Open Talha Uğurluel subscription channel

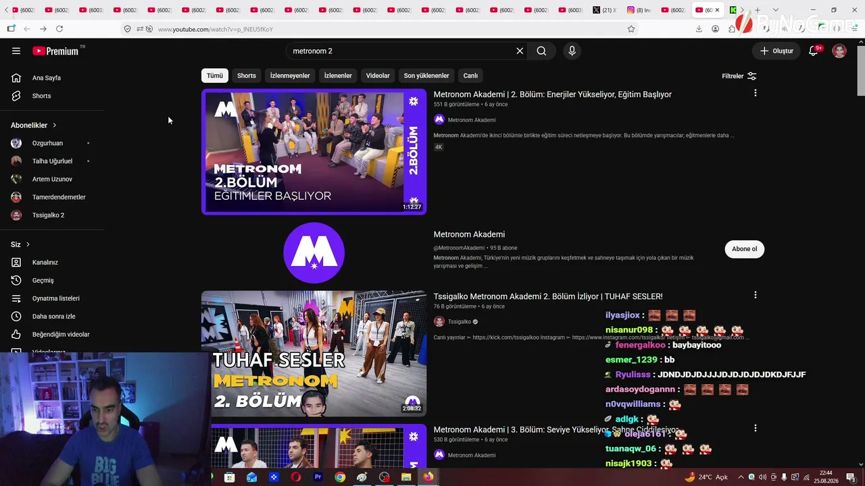pyautogui.click(x=52, y=161)
